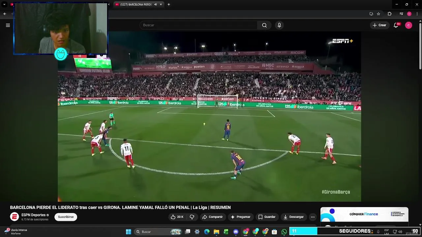This screenshot has width=422, height=237.
Task: Close the BARCELONA PIERDE tab
Action: 161,5
